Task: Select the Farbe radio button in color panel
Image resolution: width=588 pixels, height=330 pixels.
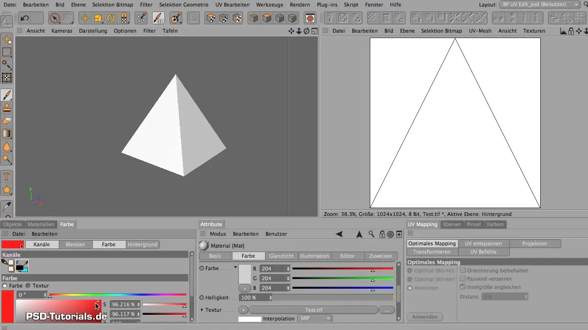Action: pyautogui.click(x=5, y=286)
